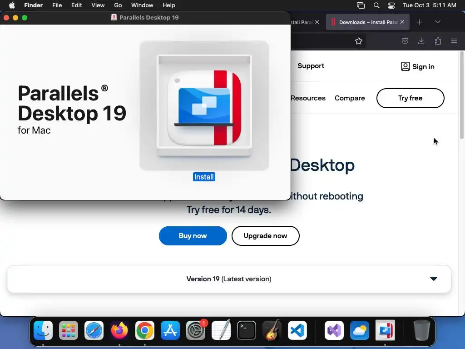Click the Version 19 (Latest version) text
Image resolution: width=465 pixels, height=349 pixels.
229,279
